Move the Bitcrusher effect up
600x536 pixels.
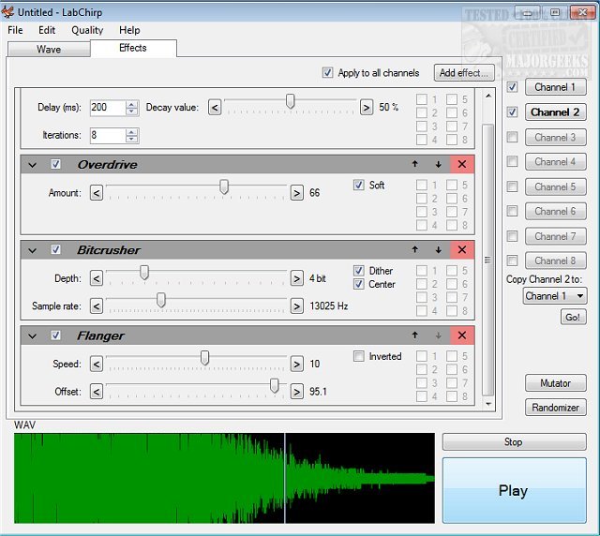(415, 250)
